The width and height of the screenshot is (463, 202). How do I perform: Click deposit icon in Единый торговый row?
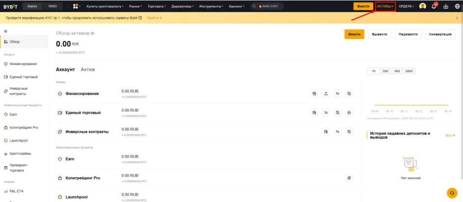[x=315, y=113]
